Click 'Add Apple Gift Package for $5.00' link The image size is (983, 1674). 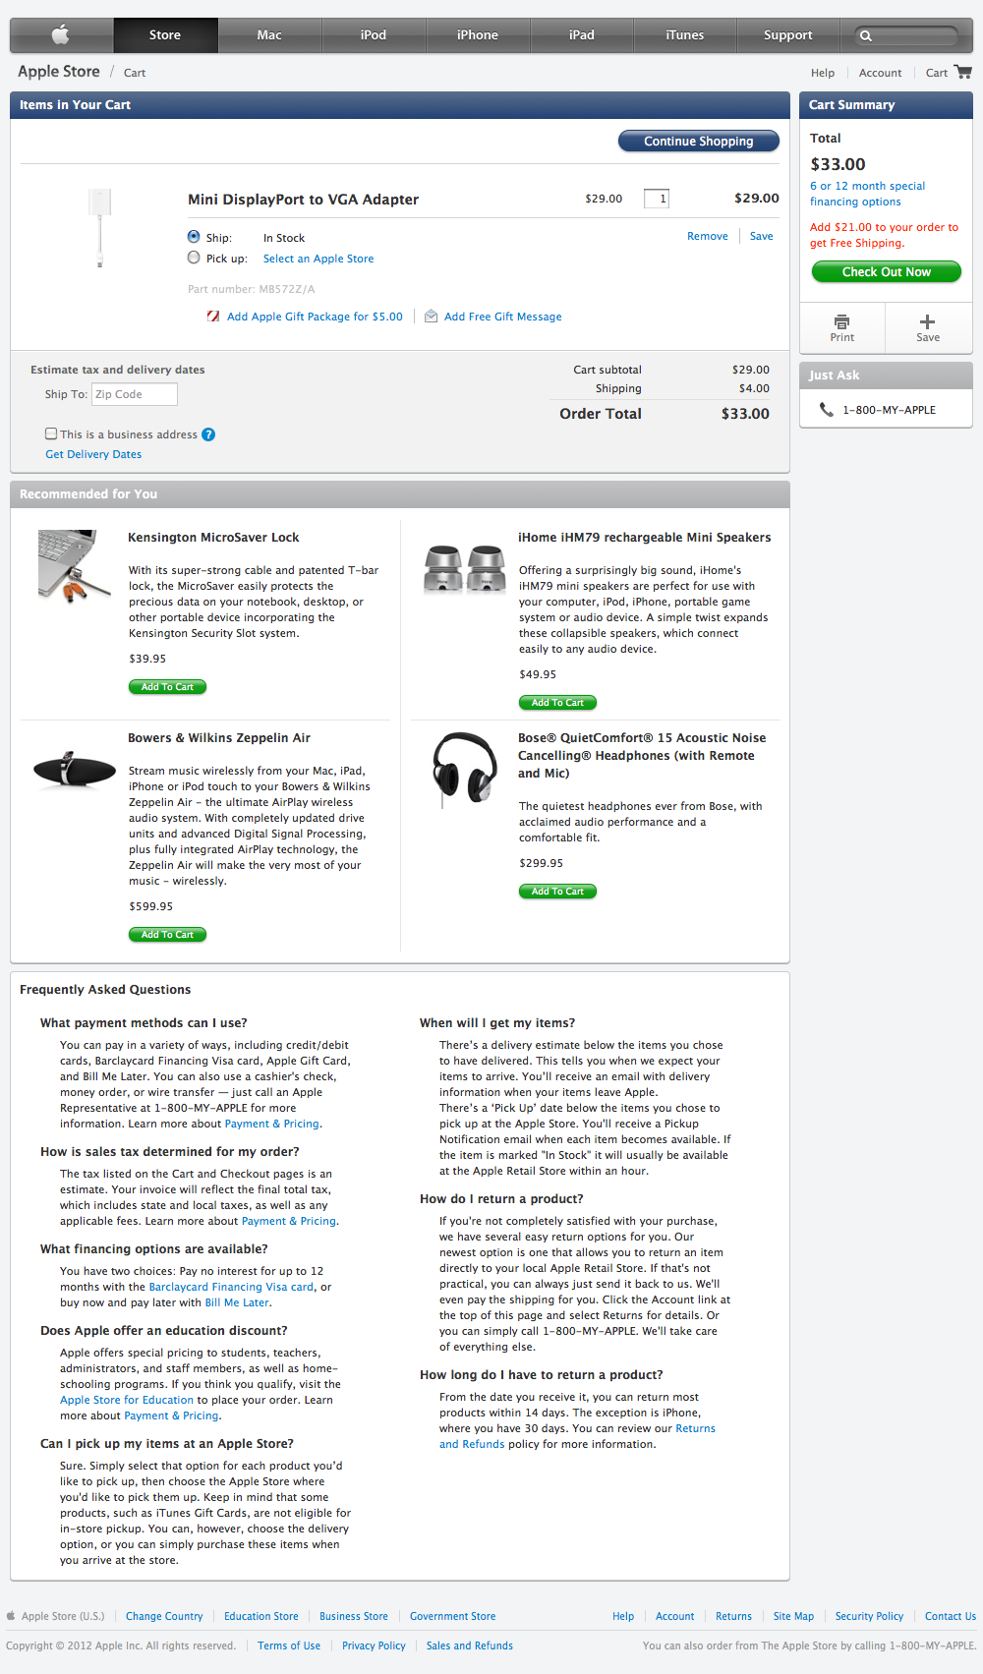[315, 317]
